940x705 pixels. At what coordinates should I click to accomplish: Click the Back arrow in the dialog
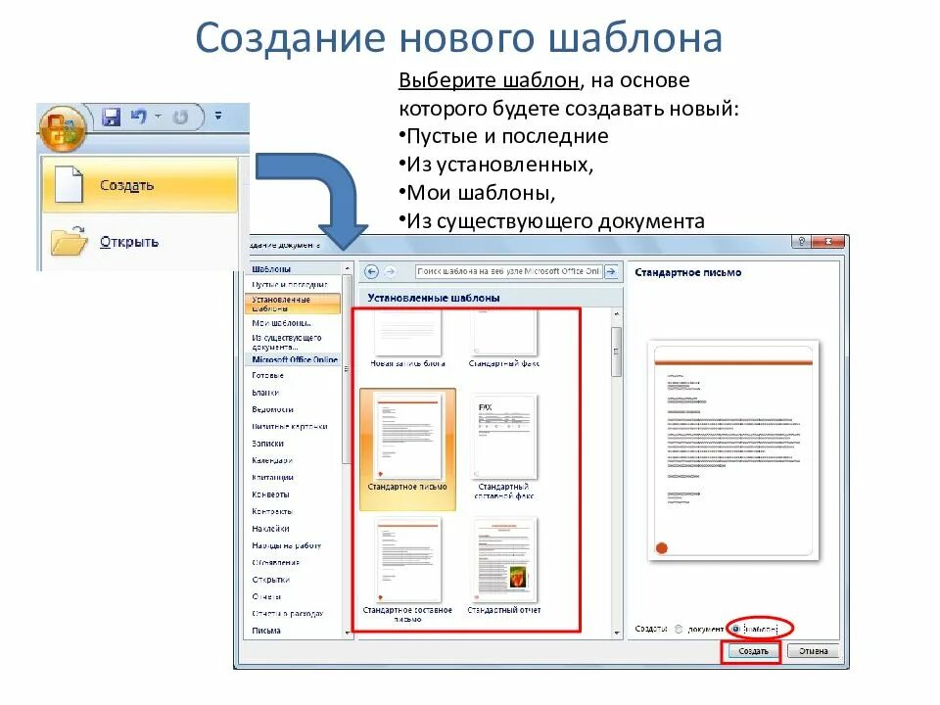(372, 272)
